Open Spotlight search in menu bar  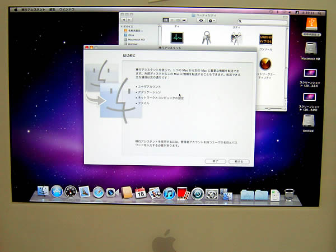point(319,13)
